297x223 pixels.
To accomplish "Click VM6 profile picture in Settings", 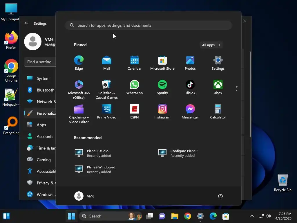I will coord(33,42).
